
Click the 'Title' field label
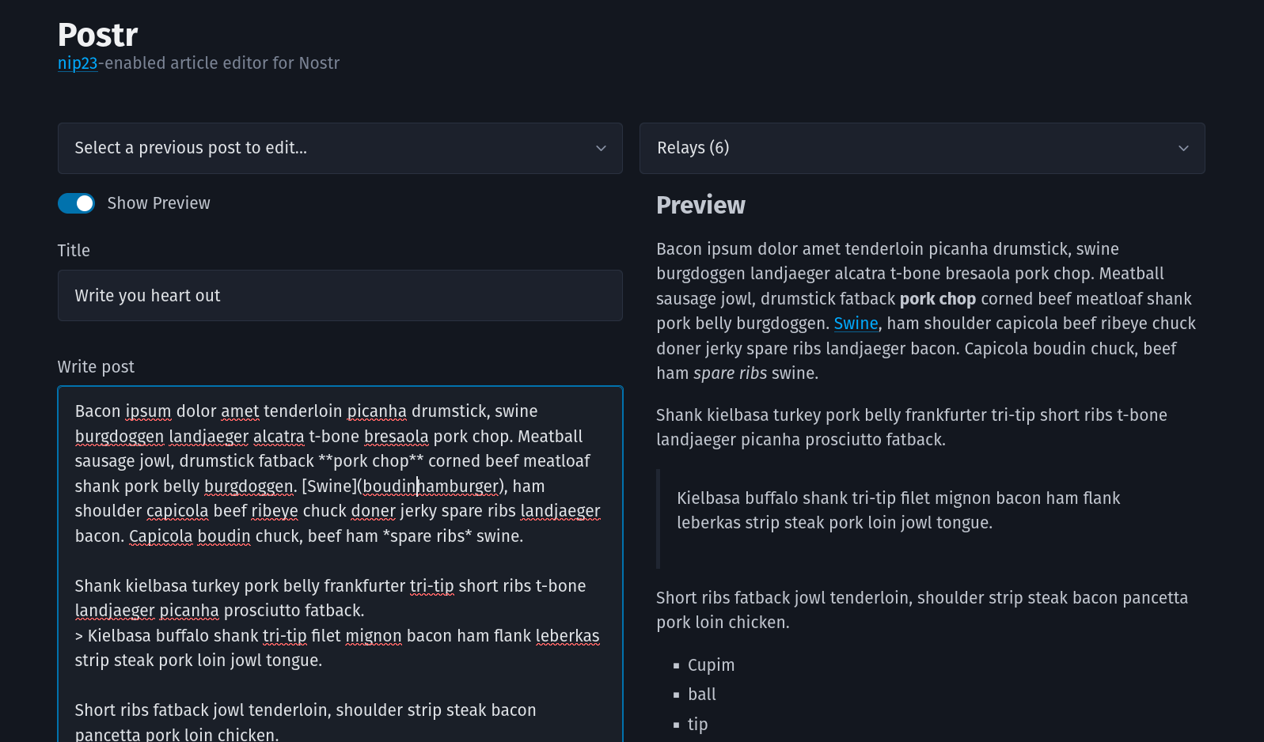[74, 251]
